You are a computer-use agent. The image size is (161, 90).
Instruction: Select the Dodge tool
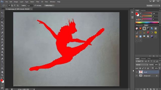point(2,55)
